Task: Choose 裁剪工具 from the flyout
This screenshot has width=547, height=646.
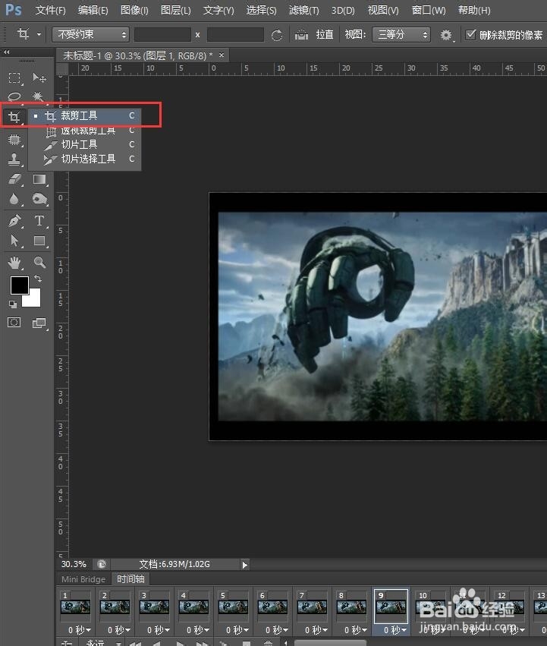Action: (x=85, y=116)
